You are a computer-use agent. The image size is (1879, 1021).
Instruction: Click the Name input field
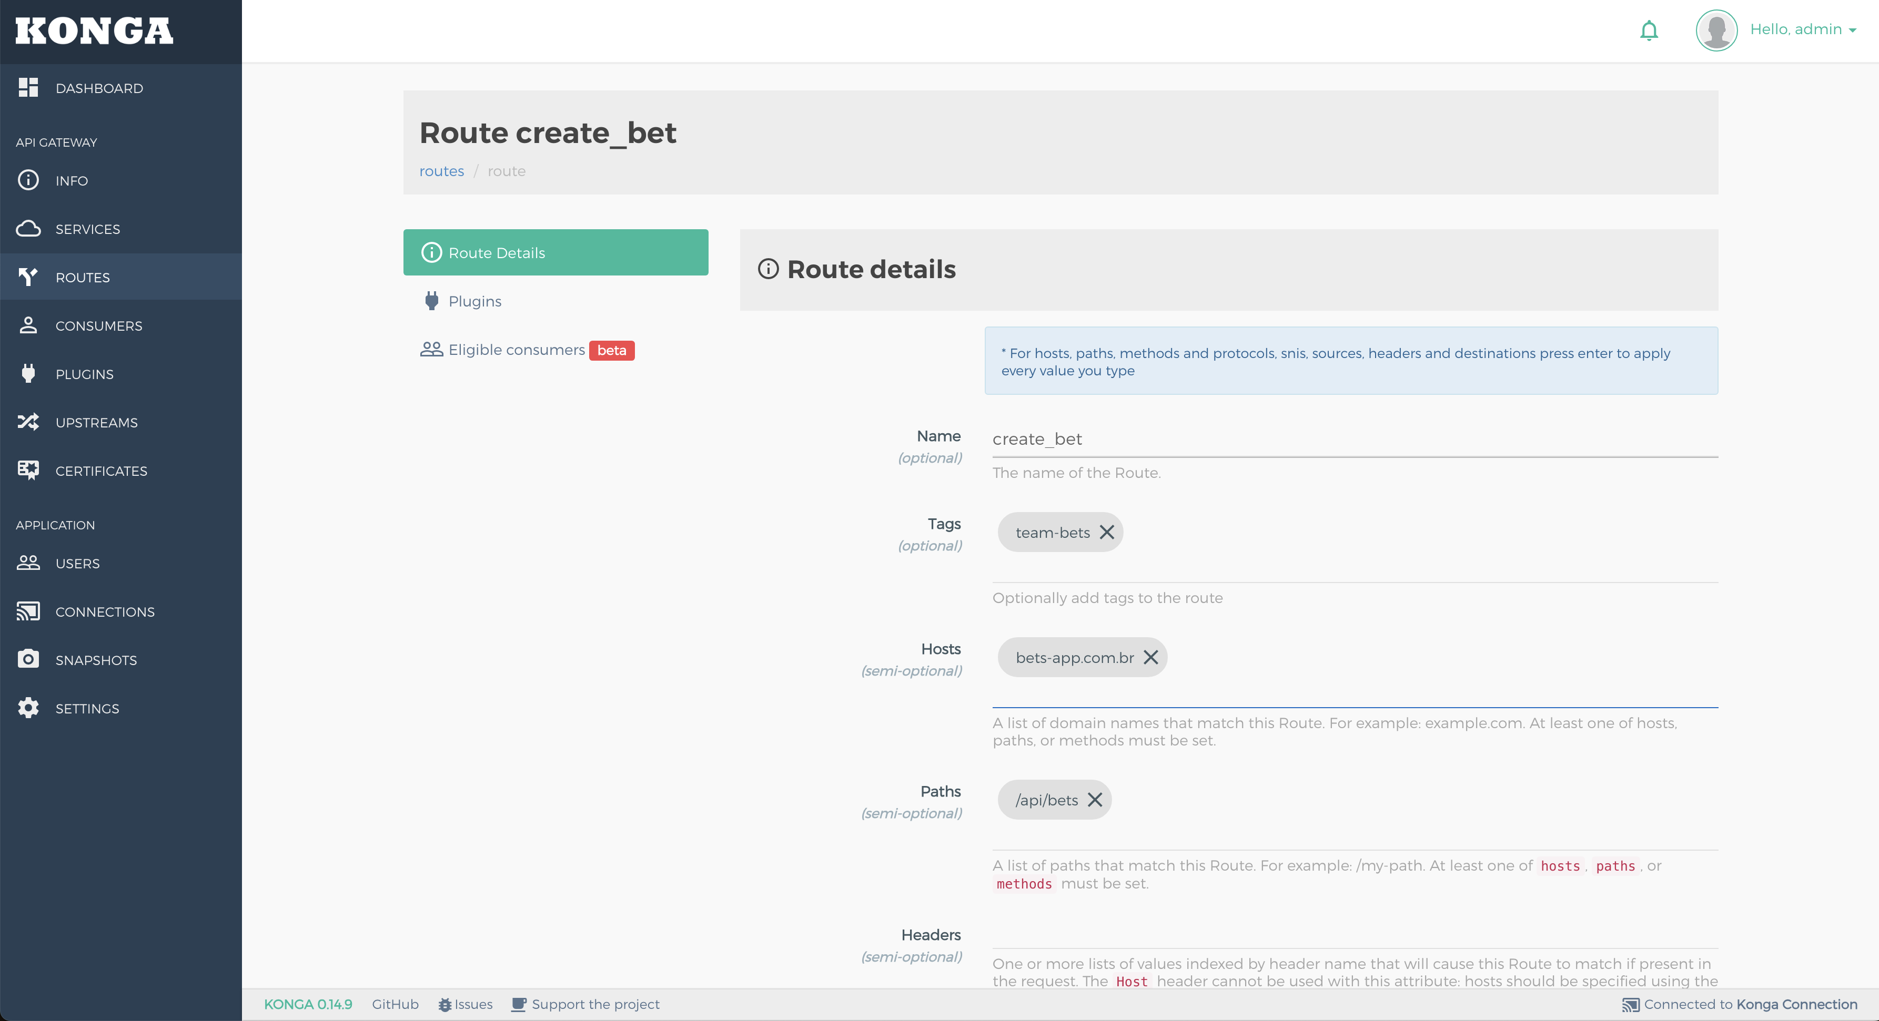coord(1354,440)
